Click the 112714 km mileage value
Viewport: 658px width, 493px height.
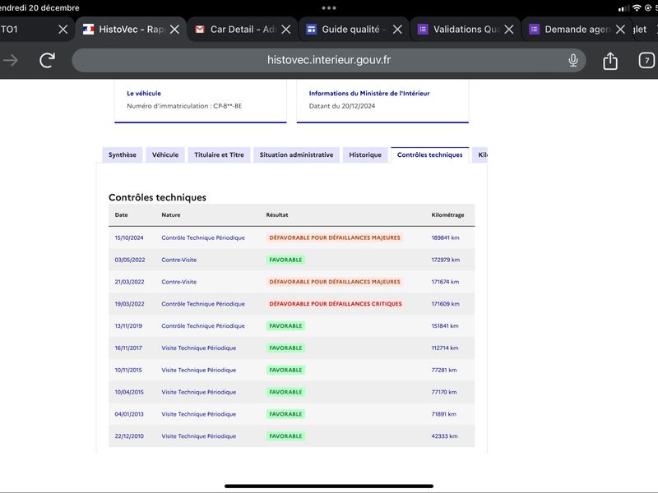445,348
